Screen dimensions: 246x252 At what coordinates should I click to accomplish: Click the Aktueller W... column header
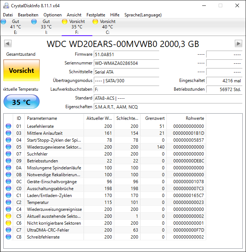[x=99, y=118]
